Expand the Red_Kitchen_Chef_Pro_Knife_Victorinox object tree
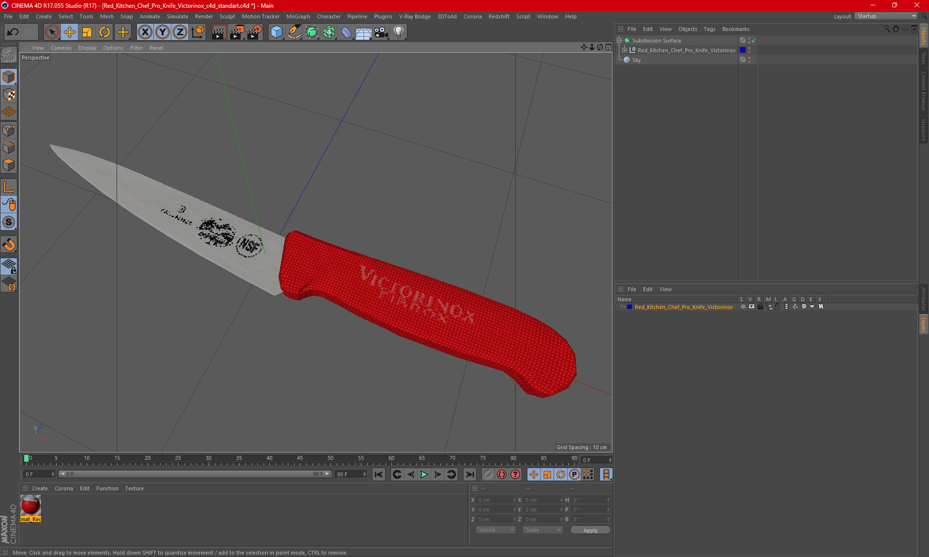This screenshot has width=929, height=557. 625,50
